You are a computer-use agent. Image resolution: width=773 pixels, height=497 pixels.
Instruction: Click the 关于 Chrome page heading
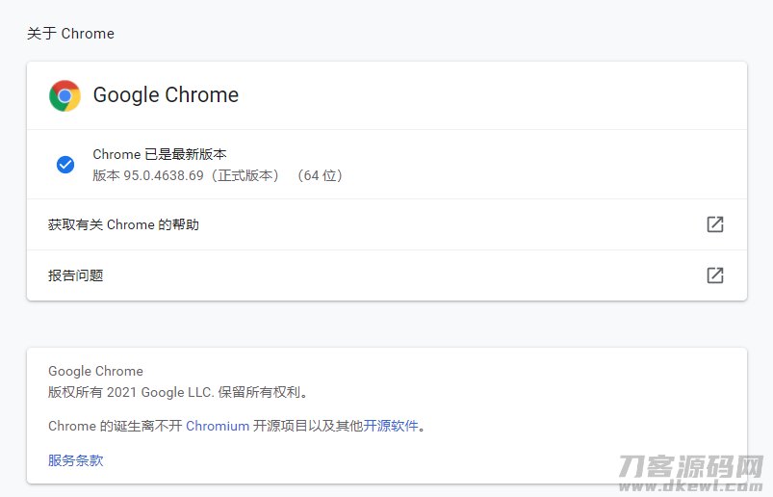coord(70,34)
